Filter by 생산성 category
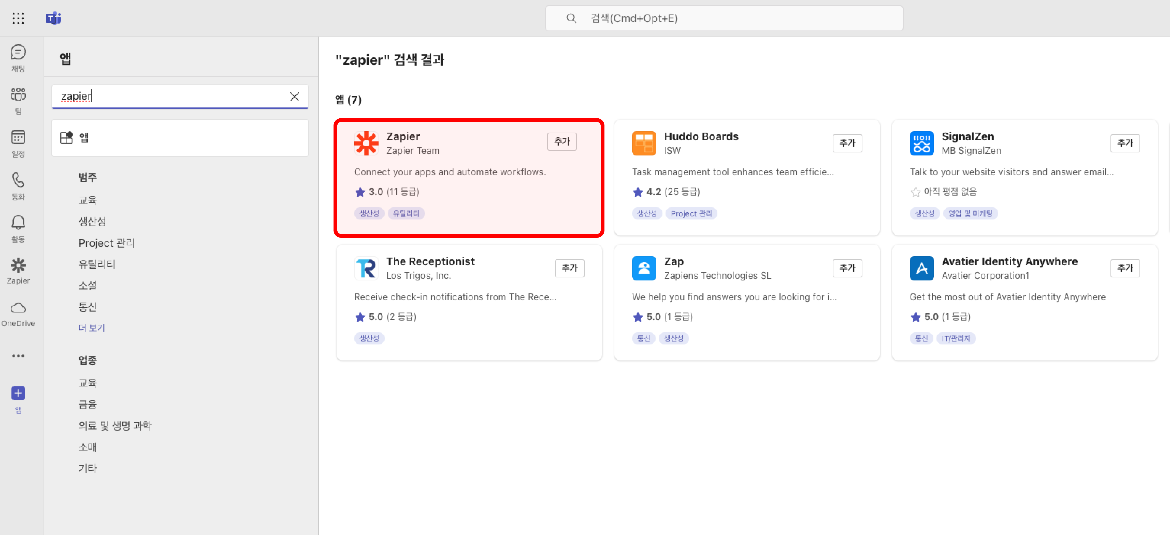This screenshot has width=1170, height=535. (92, 221)
